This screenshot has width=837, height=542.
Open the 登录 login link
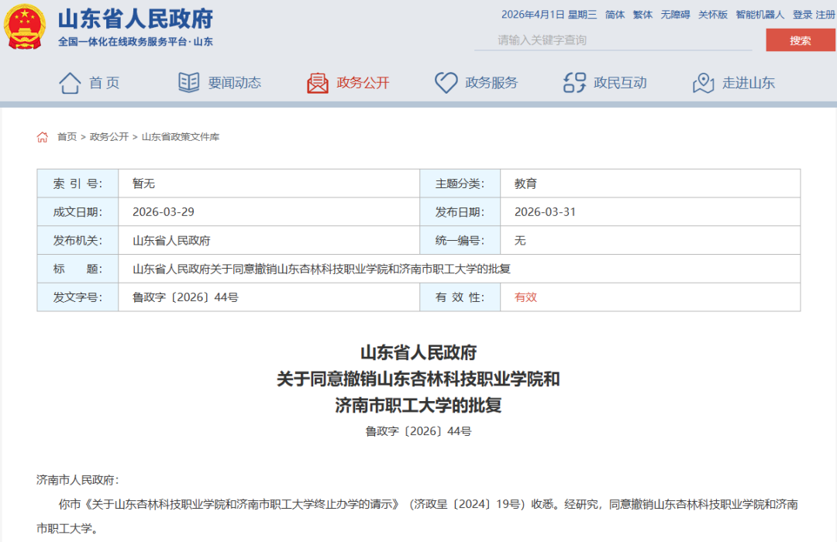click(x=802, y=14)
